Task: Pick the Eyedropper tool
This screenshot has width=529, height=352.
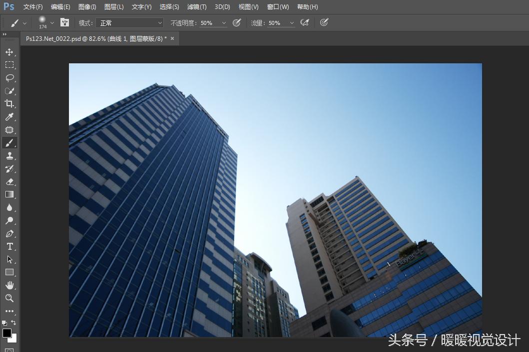Action: point(10,117)
